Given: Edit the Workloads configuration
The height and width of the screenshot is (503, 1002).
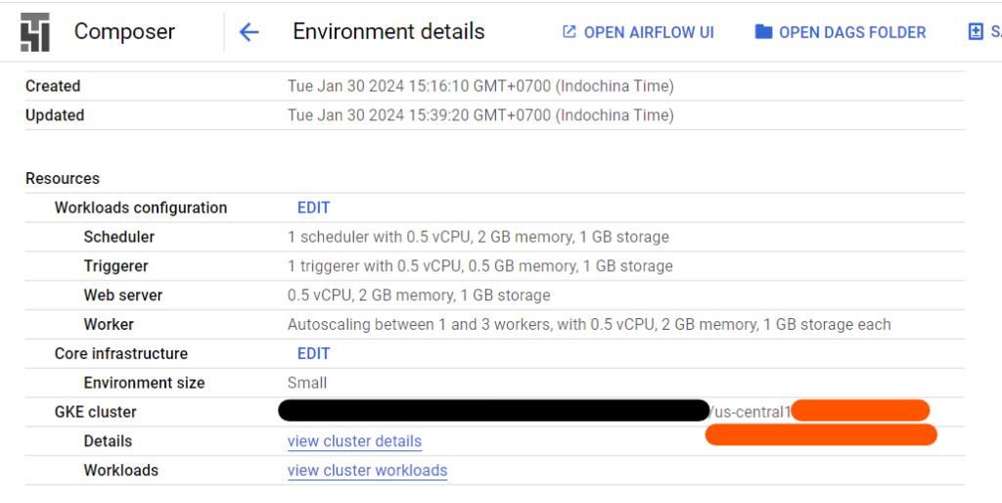Looking at the screenshot, I should pos(313,207).
